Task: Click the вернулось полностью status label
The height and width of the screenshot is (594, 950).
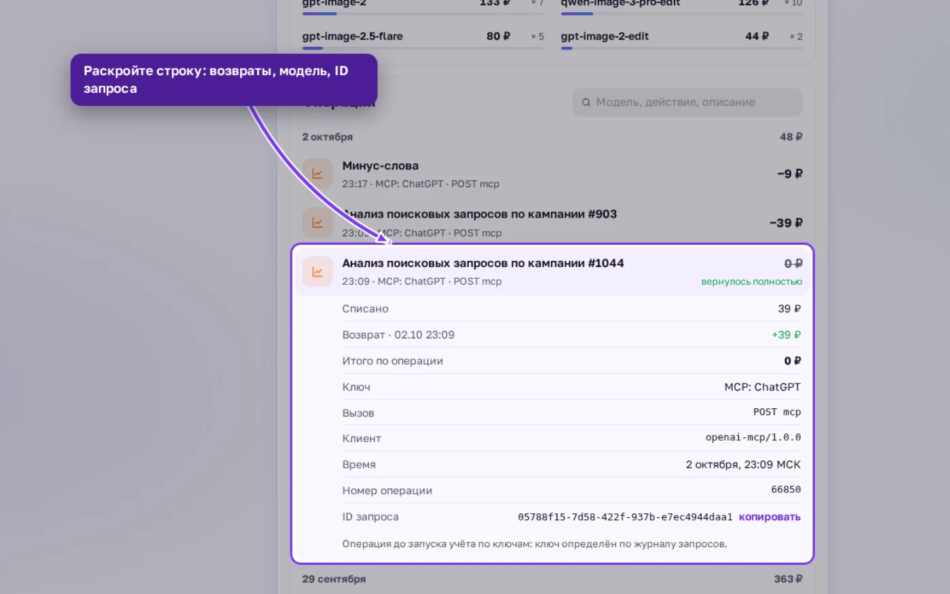Action: [751, 281]
